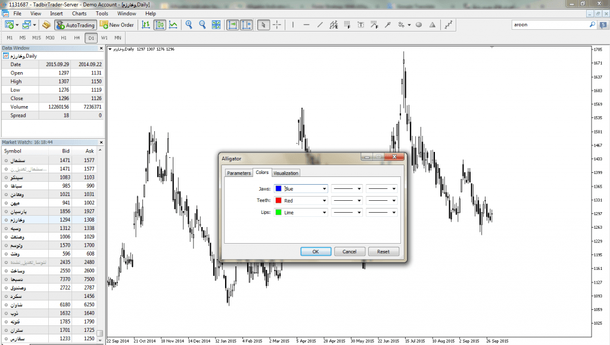The height and width of the screenshot is (345, 610).
Task: Activate the standard Cursor arrow mode
Action: pos(263,25)
